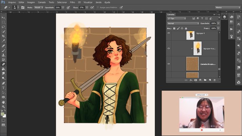Toggle airbrush mode in options bar

(x=92, y=7)
